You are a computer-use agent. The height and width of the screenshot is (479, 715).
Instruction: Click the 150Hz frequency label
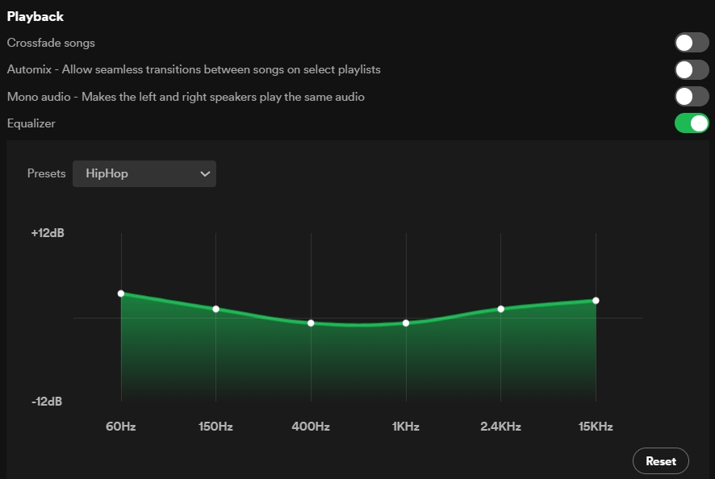point(215,427)
